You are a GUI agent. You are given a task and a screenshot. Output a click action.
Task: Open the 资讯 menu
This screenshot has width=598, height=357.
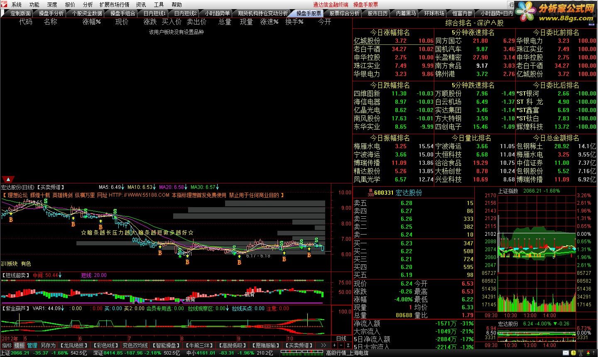click(x=141, y=5)
